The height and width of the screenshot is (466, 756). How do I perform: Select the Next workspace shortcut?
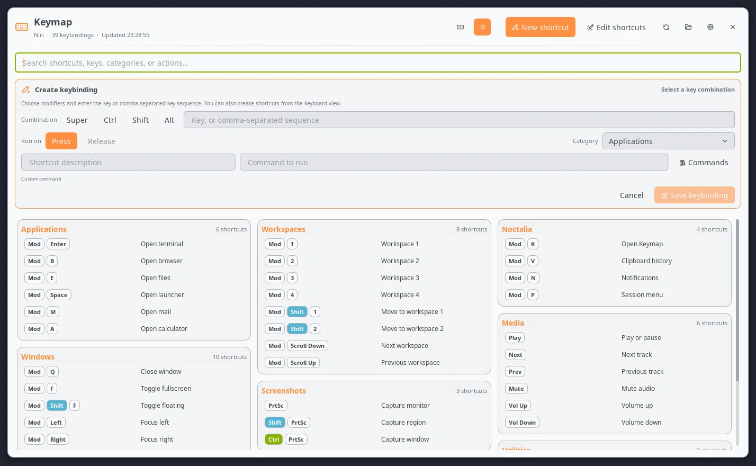pos(374,346)
